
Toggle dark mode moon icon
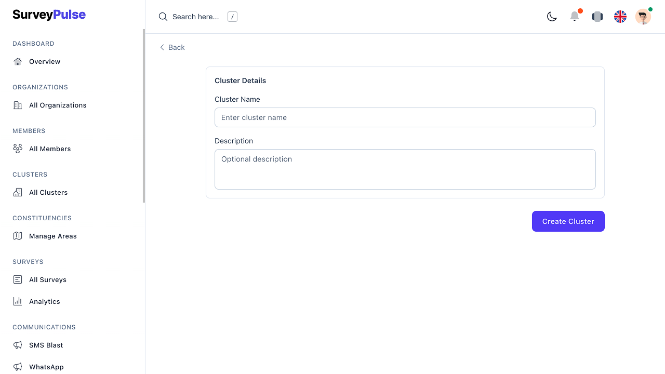point(552,17)
